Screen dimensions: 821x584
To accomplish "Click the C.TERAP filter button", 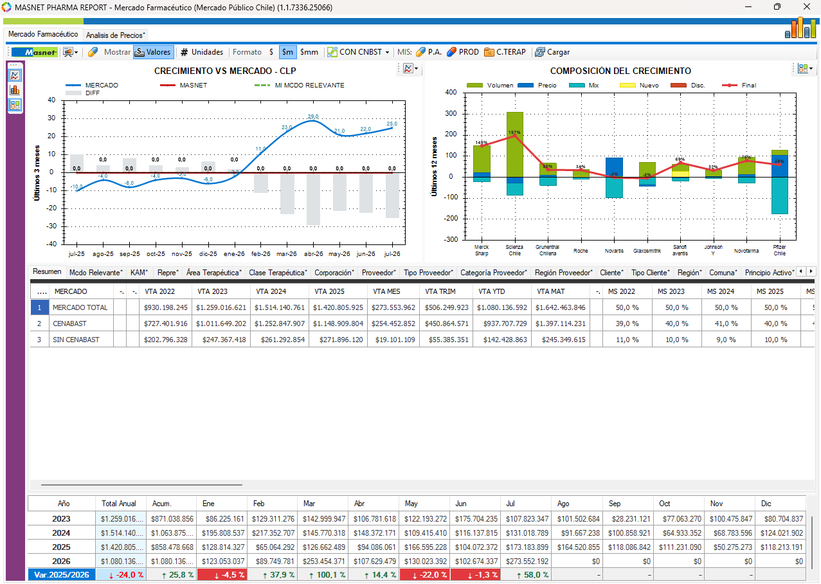I will [x=505, y=52].
